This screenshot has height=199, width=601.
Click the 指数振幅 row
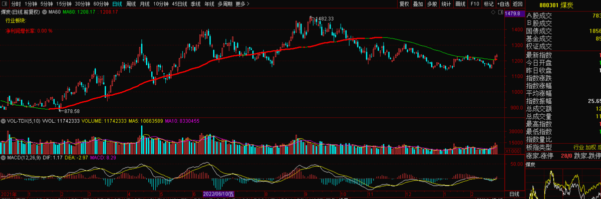pyautogui.click(x=563, y=101)
